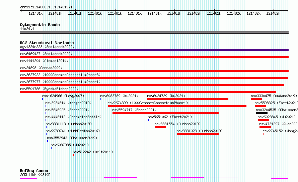This screenshot has width=298, height=182.
Task: Click the Cytogenetic Bands track heading
Action: (x=40, y=25)
